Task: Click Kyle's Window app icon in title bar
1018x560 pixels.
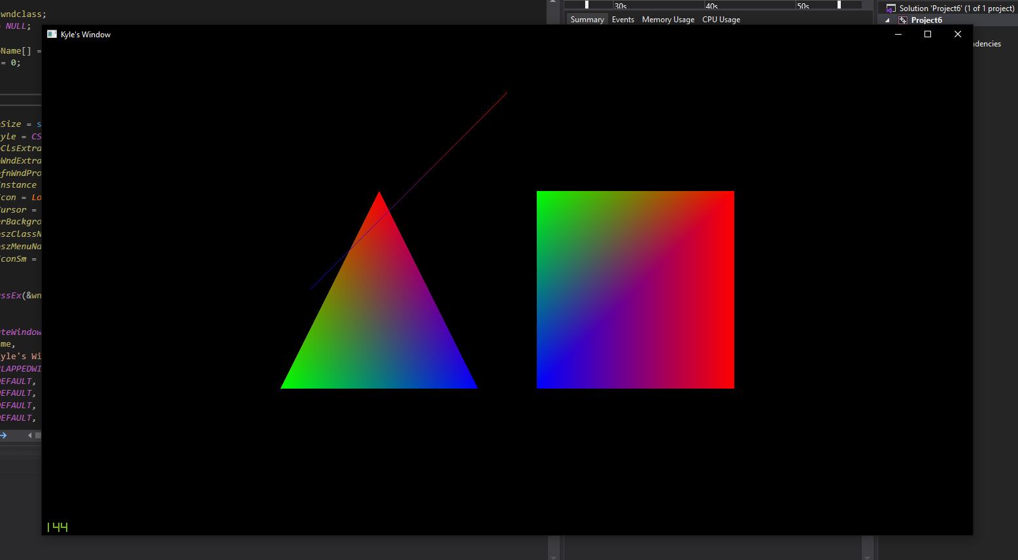Action: tap(52, 34)
